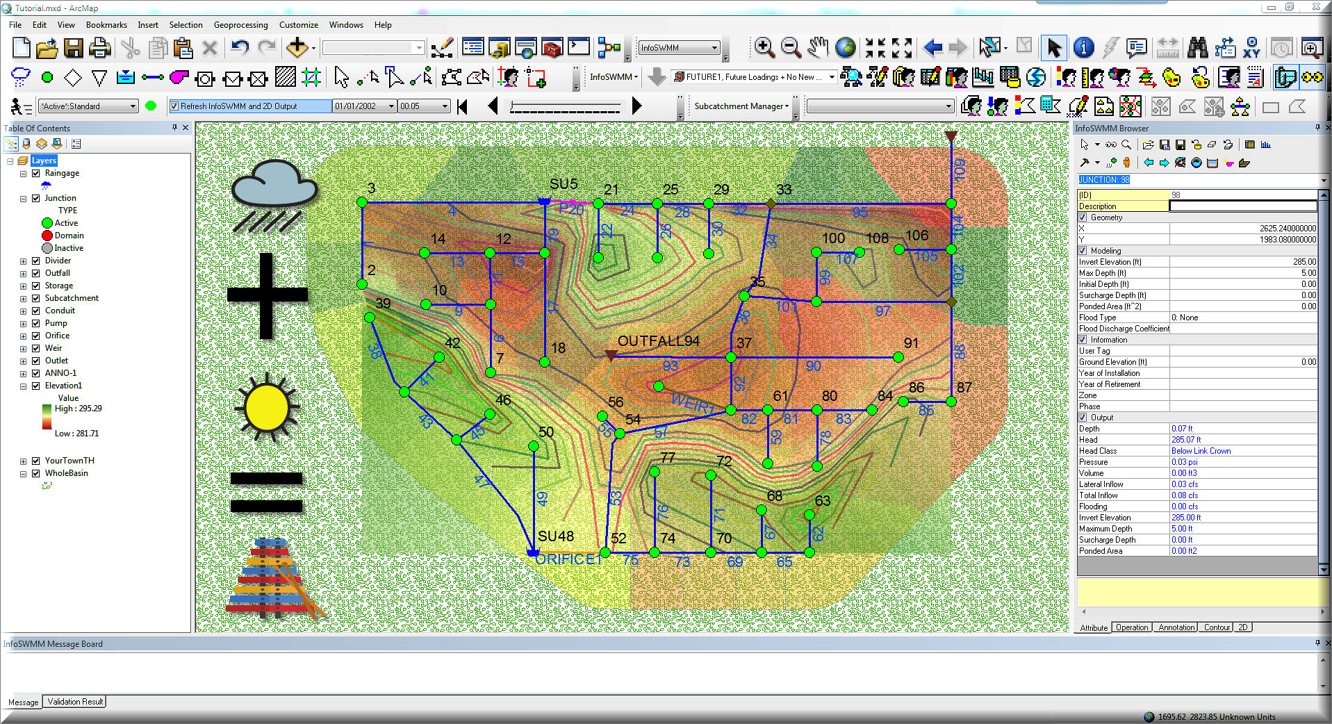Uncheck Refresh InfoSWMM and 2D Output
Viewport: 1332px width, 724px height.
pos(174,106)
